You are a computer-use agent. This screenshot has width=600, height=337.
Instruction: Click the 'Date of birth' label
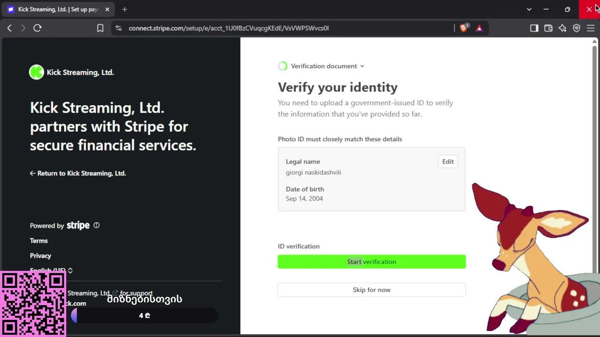(305, 189)
